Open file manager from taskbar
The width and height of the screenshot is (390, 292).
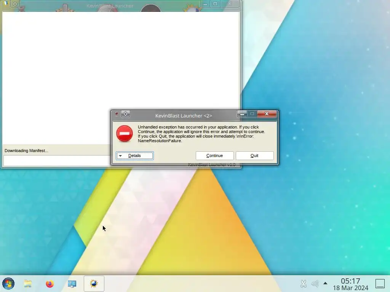[28, 284]
